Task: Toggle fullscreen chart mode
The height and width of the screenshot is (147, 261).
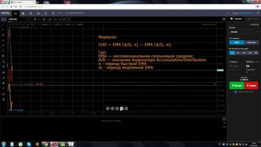Action: [x=69, y=19]
